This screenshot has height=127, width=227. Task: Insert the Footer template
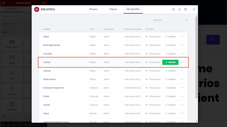click(x=171, y=96)
